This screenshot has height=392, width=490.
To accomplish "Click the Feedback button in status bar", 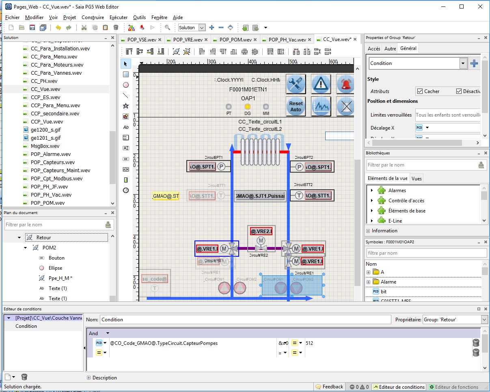I will click(x=329, y=387).
